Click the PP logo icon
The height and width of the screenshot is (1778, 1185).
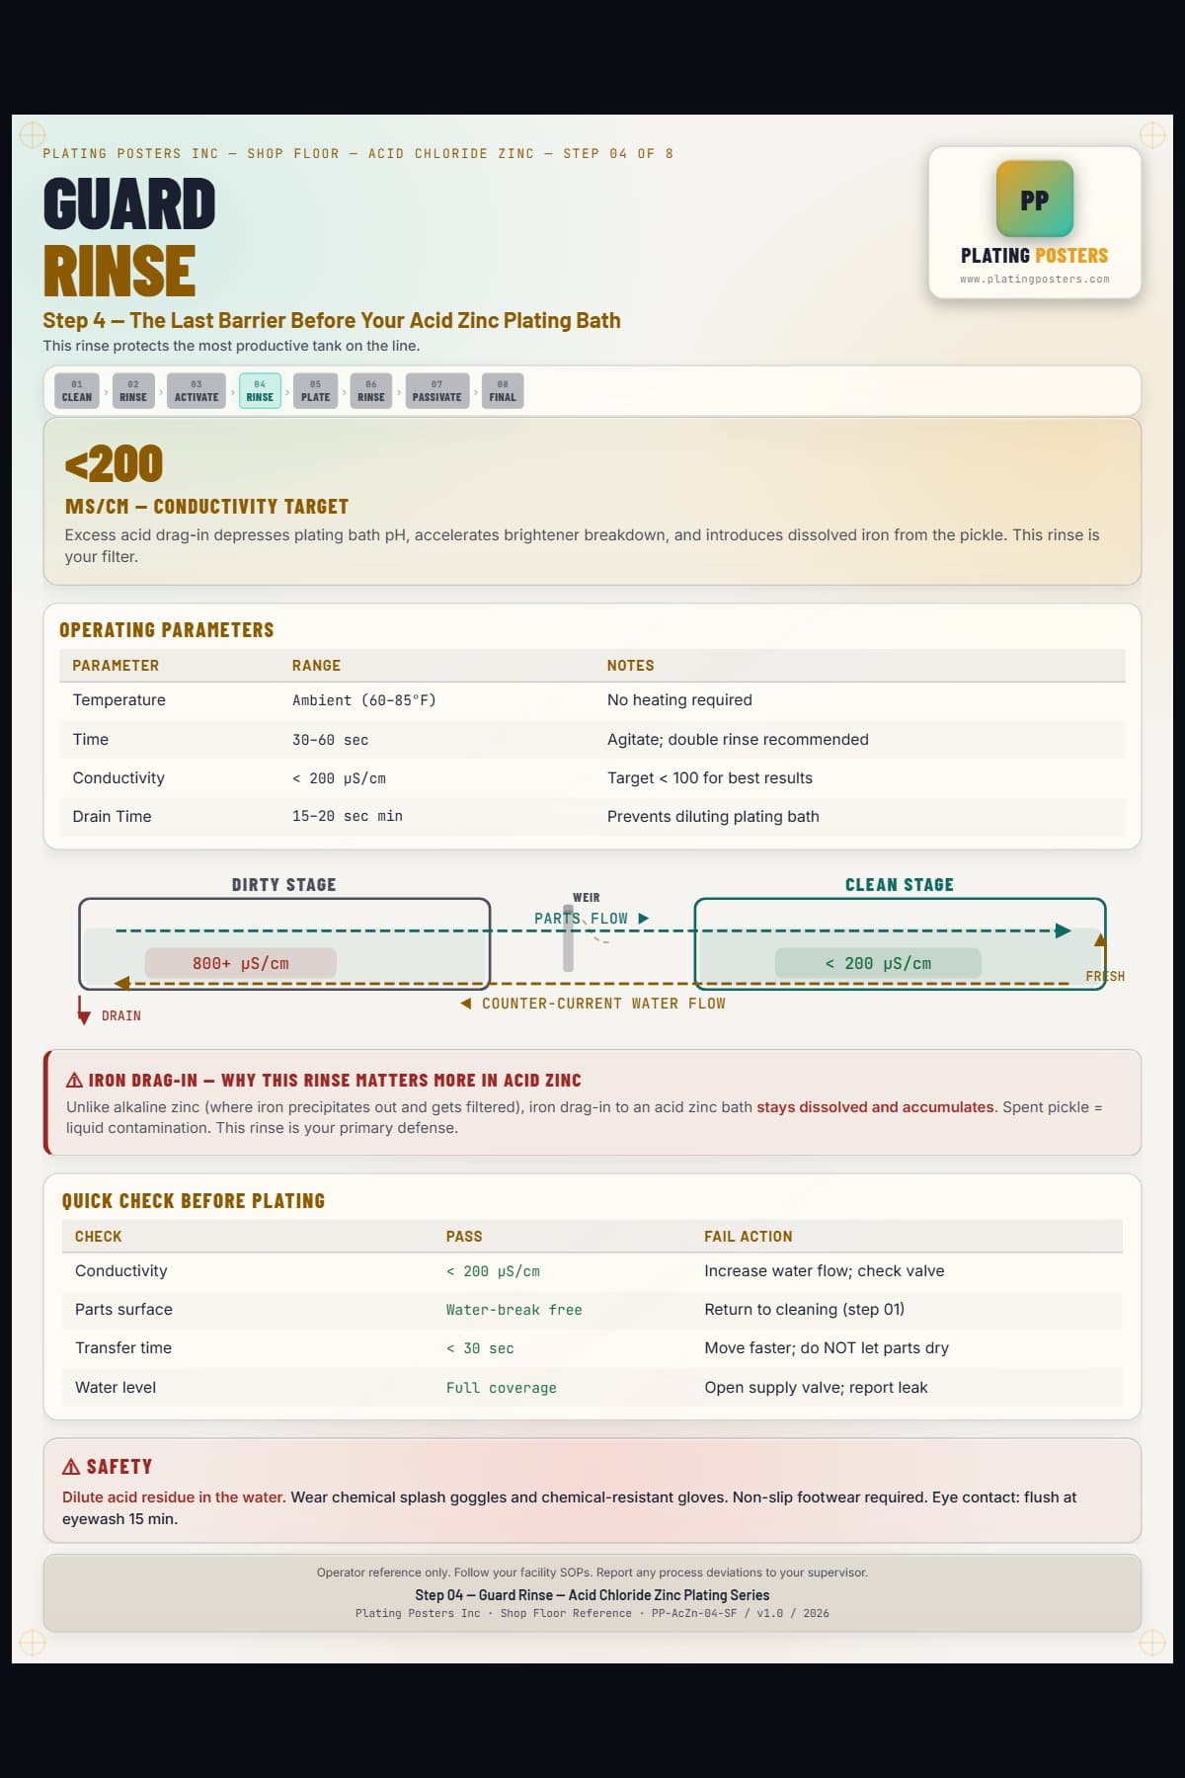pyautogui.click(x=1034, y=199)
